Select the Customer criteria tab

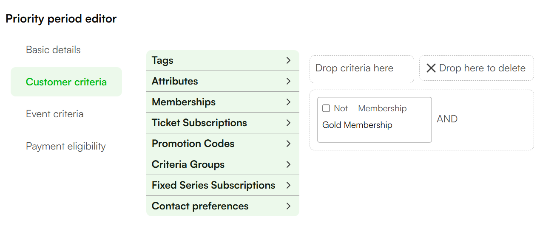[66, 82]
